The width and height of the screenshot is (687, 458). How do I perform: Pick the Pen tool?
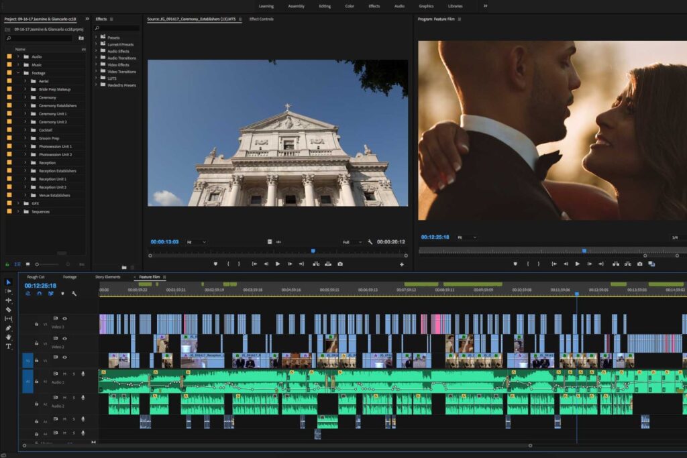click(9, 328)
